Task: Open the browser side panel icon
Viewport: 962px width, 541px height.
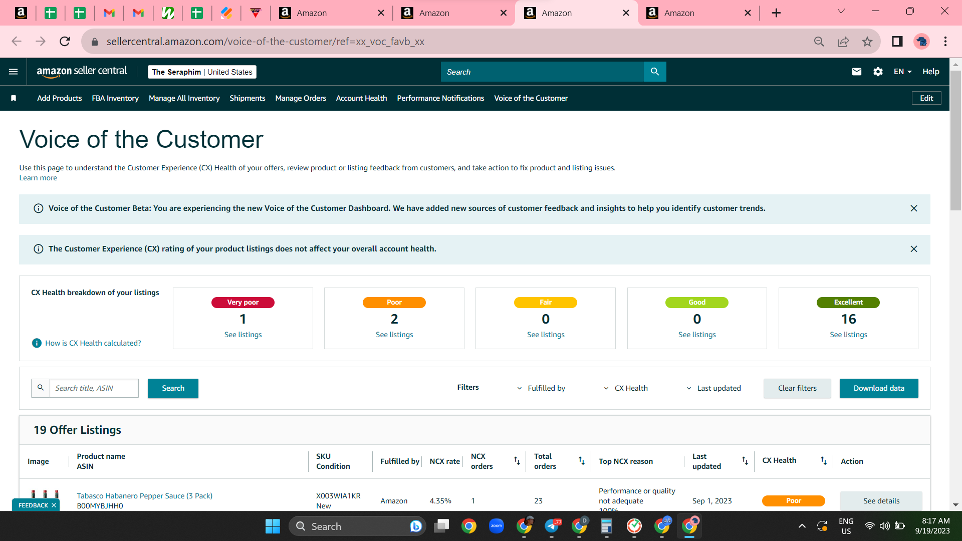Action: click(x=897, y=42)
